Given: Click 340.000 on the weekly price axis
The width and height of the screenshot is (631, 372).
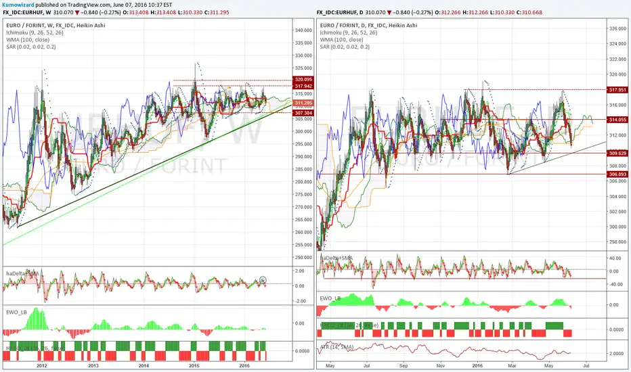Looking at the screenshot, I should click(303, 30).
